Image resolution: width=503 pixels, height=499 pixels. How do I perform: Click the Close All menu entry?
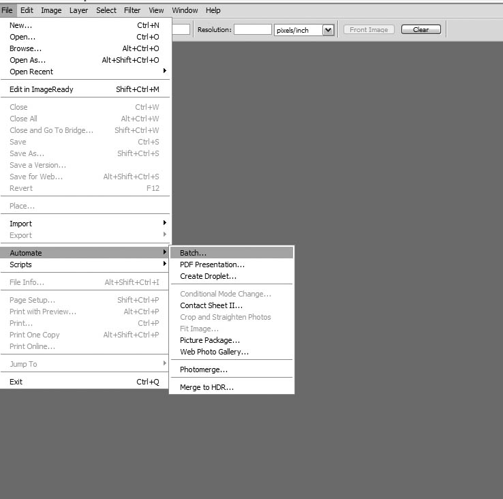click(x=85, y=119)
